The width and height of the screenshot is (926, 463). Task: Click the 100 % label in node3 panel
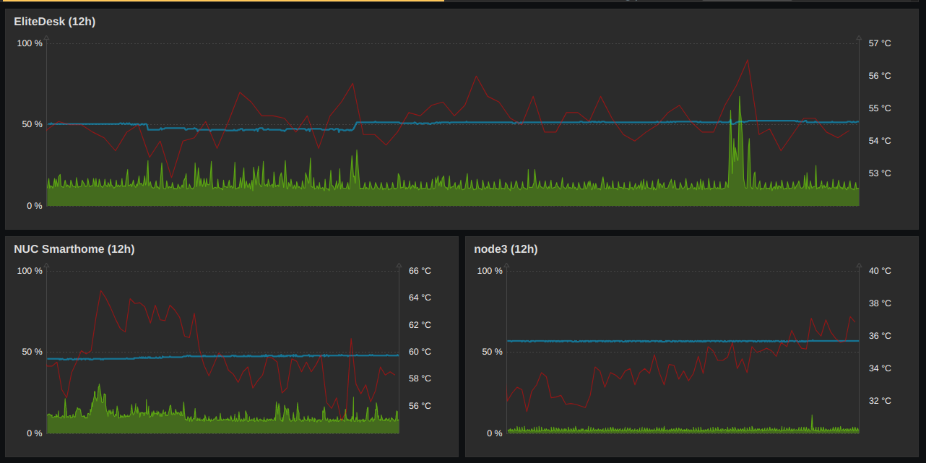[x=490, y=271]
